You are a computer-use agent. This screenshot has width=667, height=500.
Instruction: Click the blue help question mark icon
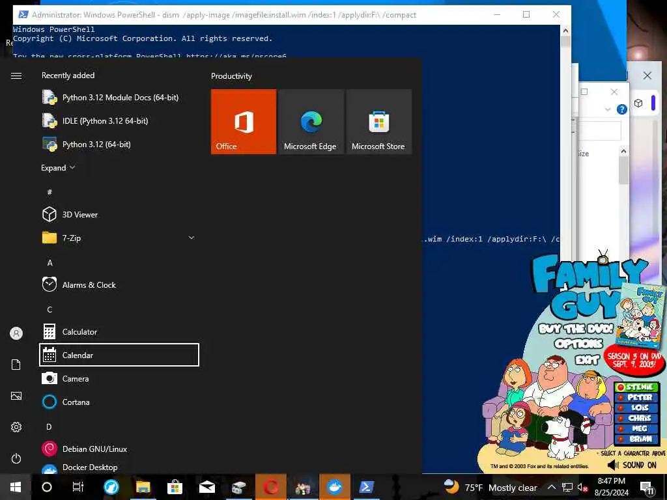(621, 109)
